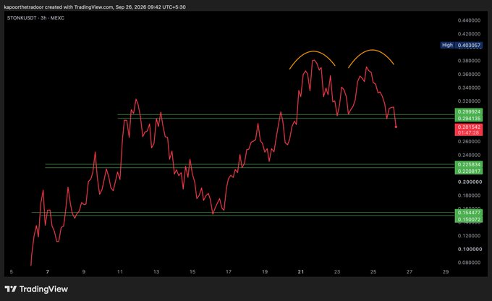
Task: Click date 29 on the time axis
Action: pyautogui.click(x=446, y=272)
